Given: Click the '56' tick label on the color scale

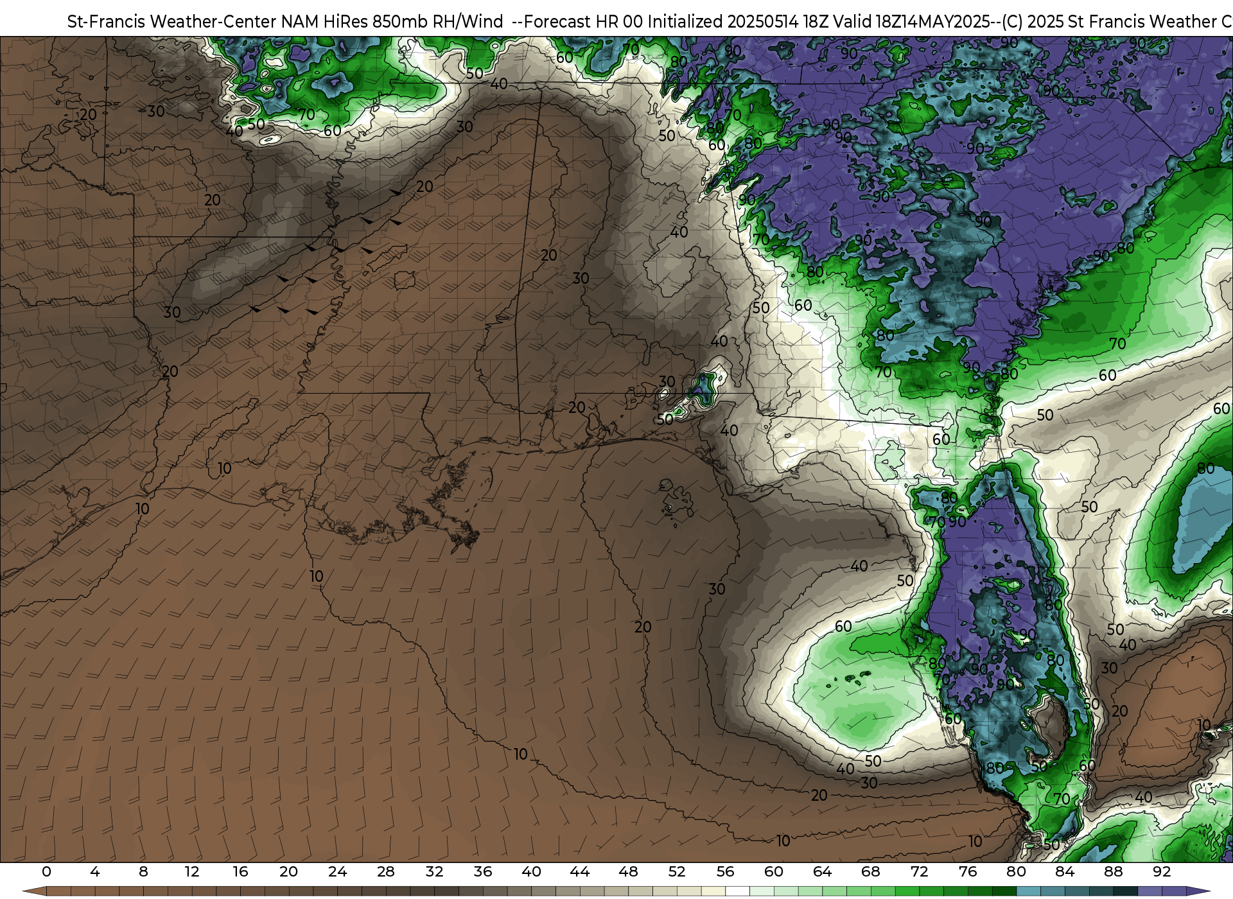Looking at the screenshot, I should [x=725, y=871].
